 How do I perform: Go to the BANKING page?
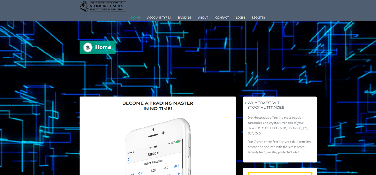184,17
